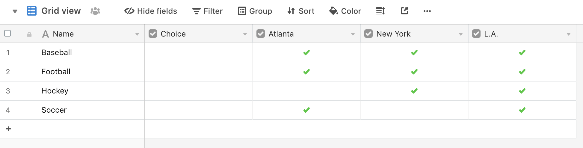Image resolution: width=583 pixels, height=148 pixels.
Task: Click the lock icon in header row
Action: tap(29, 34)
